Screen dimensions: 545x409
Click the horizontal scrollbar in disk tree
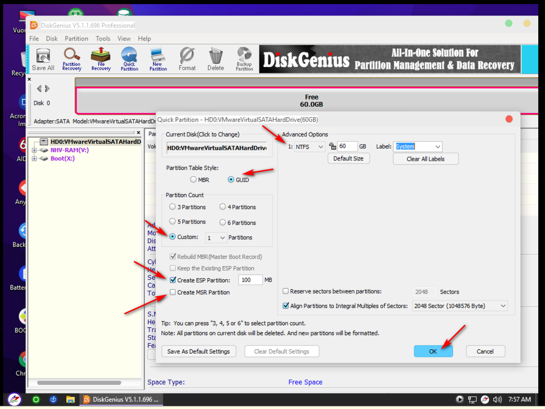(x=79, y=382)
